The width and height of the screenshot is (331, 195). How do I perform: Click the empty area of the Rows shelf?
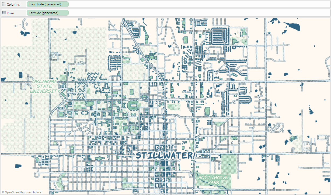(162, 13)
